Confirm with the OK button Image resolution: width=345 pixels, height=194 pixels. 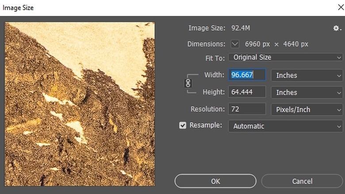pyautogui.click(x=215, y=181)
